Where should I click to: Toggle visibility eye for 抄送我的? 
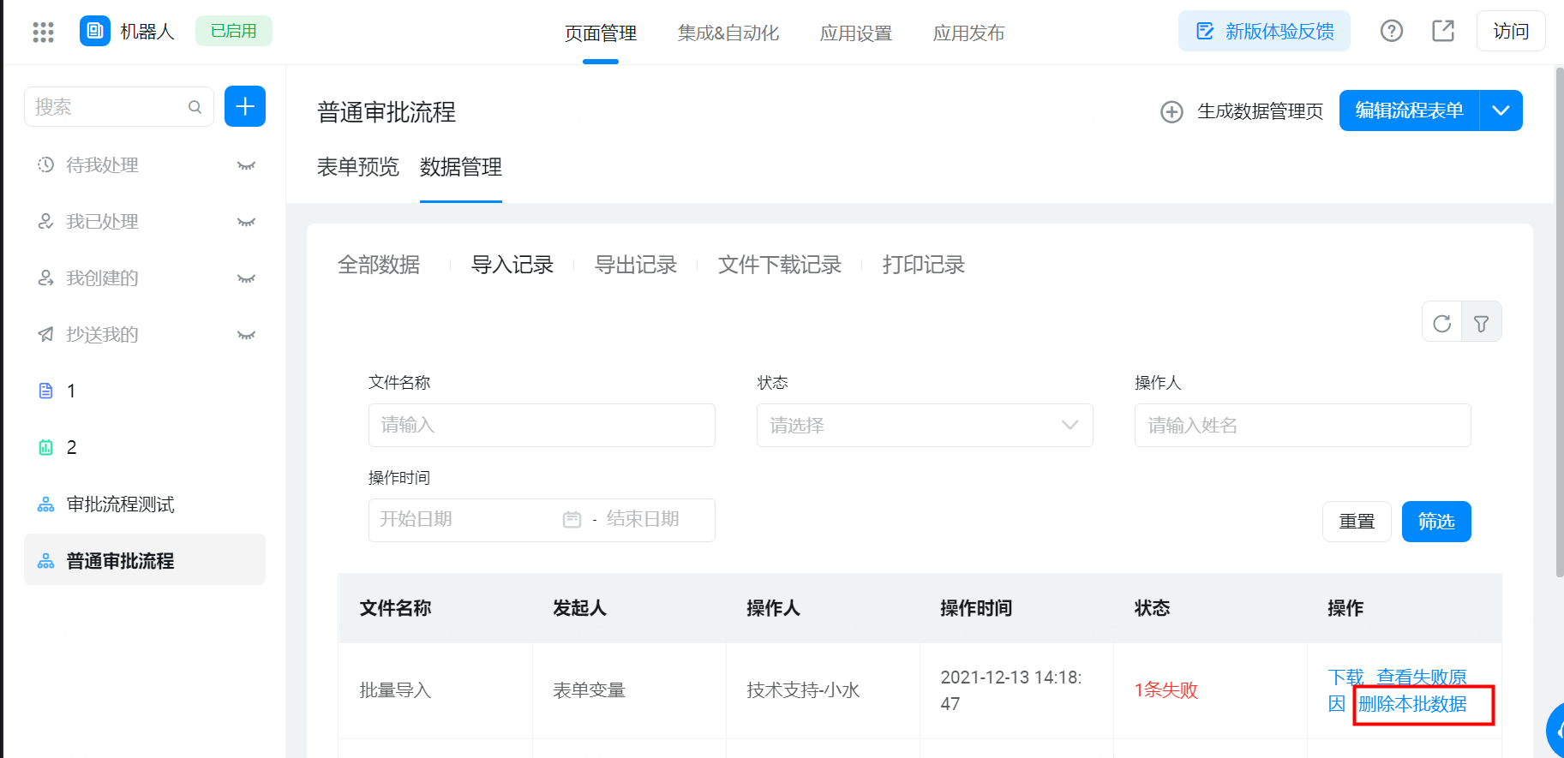pyautogui.click(x=246, y=335)
